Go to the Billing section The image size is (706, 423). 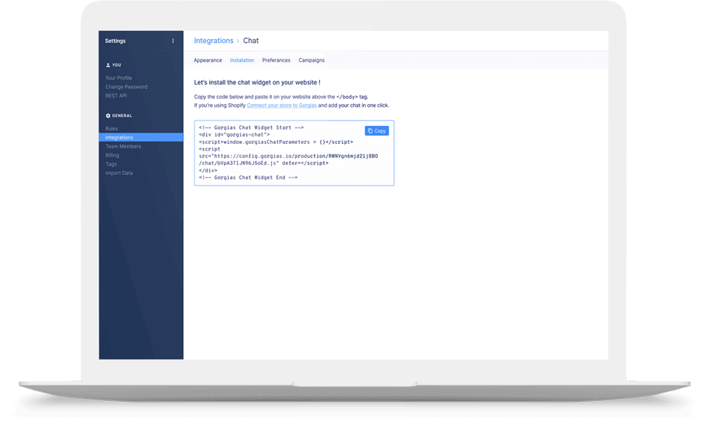point(112,155)
